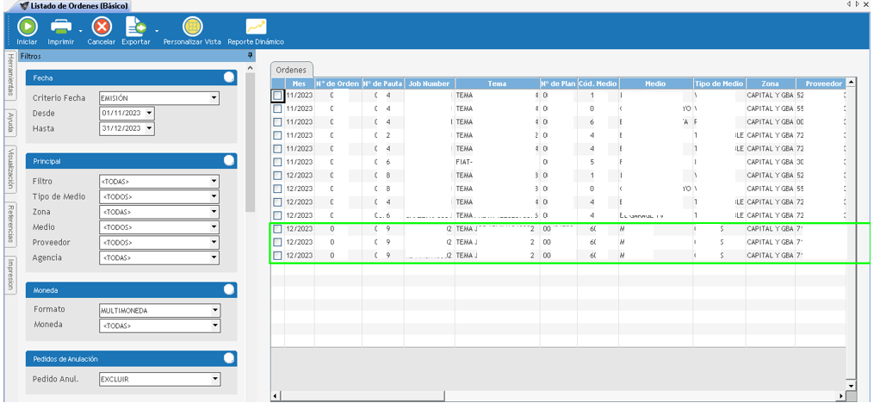Pin or unpin the Filtros panel
The height and width of the screenshot is (403, 874).
point(251,56)
